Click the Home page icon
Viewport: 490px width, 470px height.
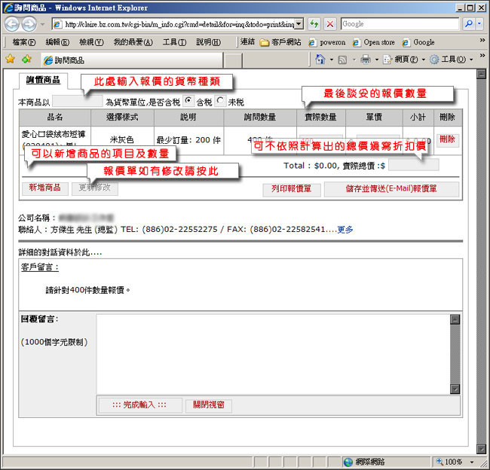point(320,59)
